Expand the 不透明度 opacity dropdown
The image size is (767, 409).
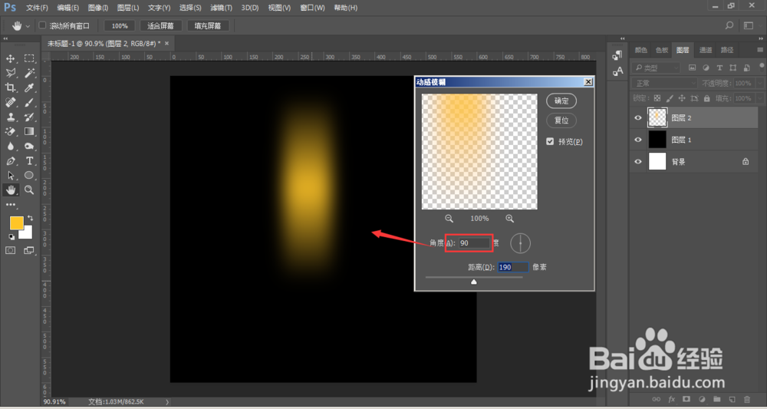pyautogui.click(x=758, y=84)
